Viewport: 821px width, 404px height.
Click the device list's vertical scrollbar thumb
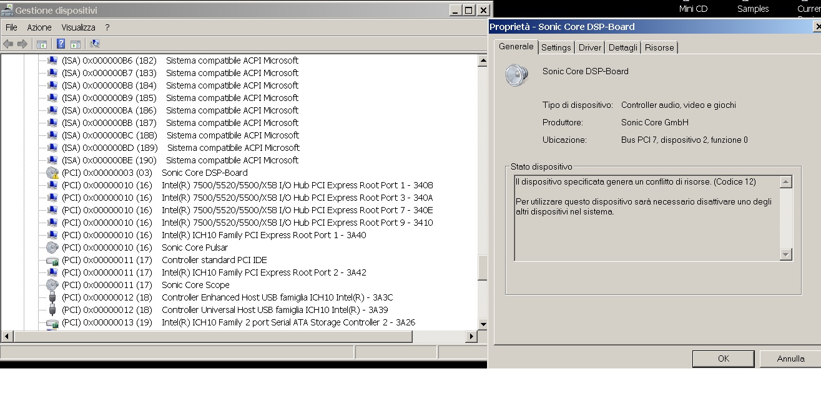pos(482,267)
